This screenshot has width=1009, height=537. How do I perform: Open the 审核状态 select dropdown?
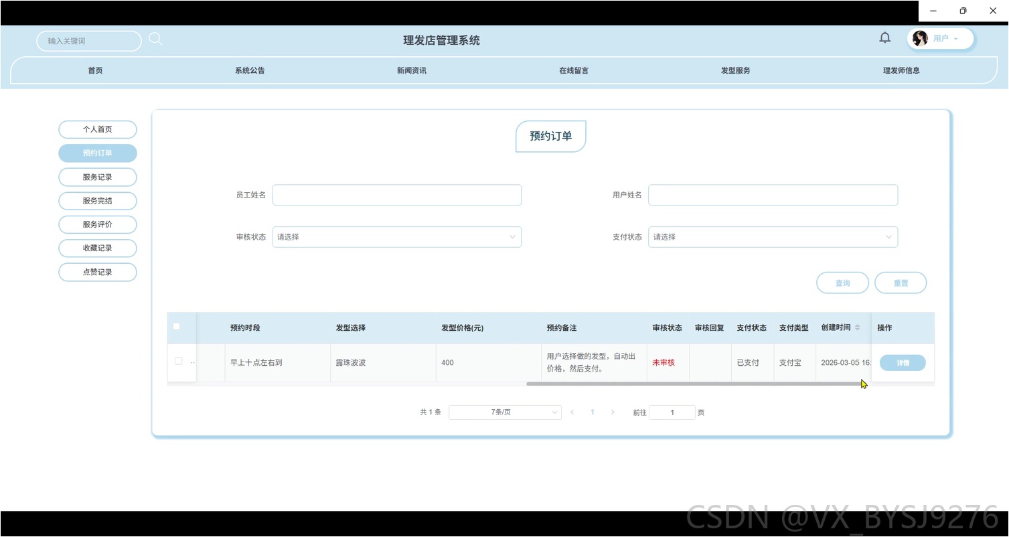397,237
